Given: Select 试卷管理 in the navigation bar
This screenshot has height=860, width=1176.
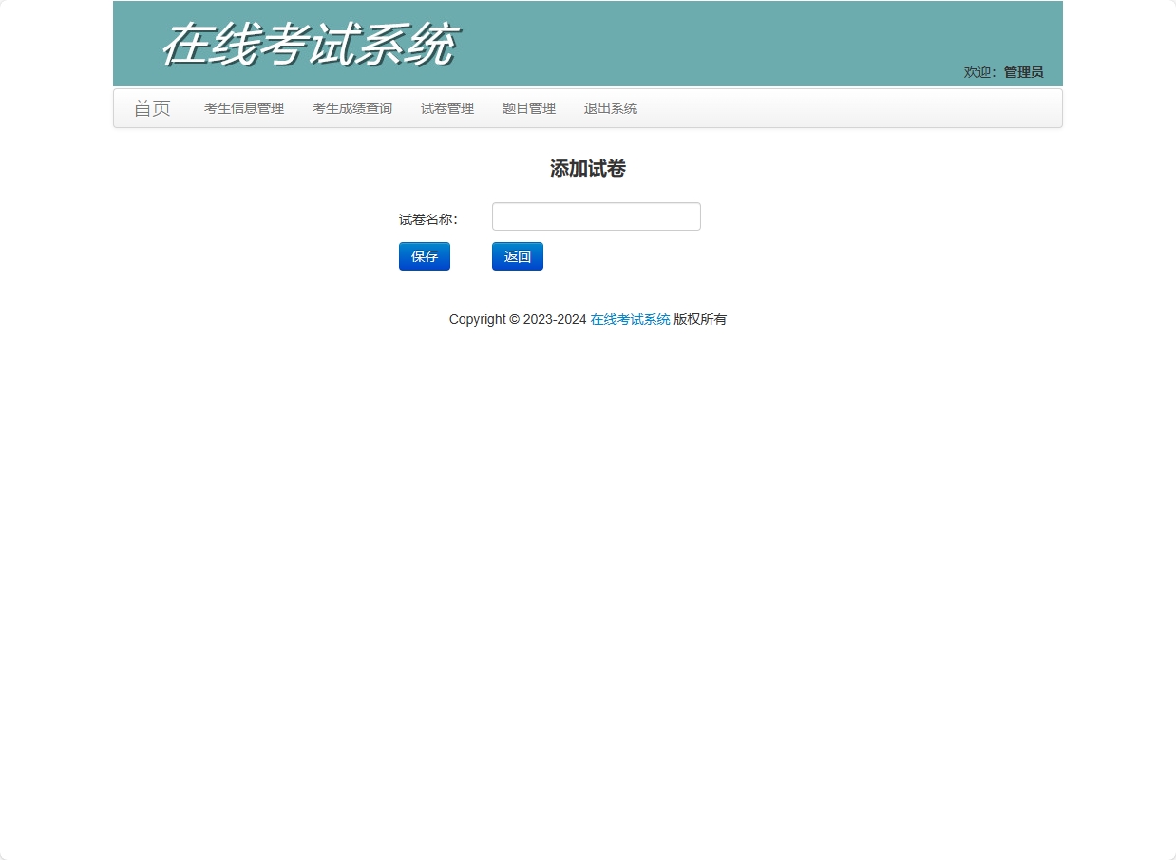Looking at the screenshot, I should (x=446, y=108).
